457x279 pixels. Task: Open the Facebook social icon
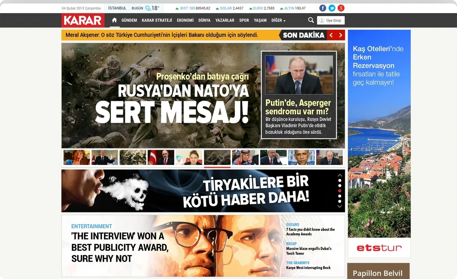[323, 8]
